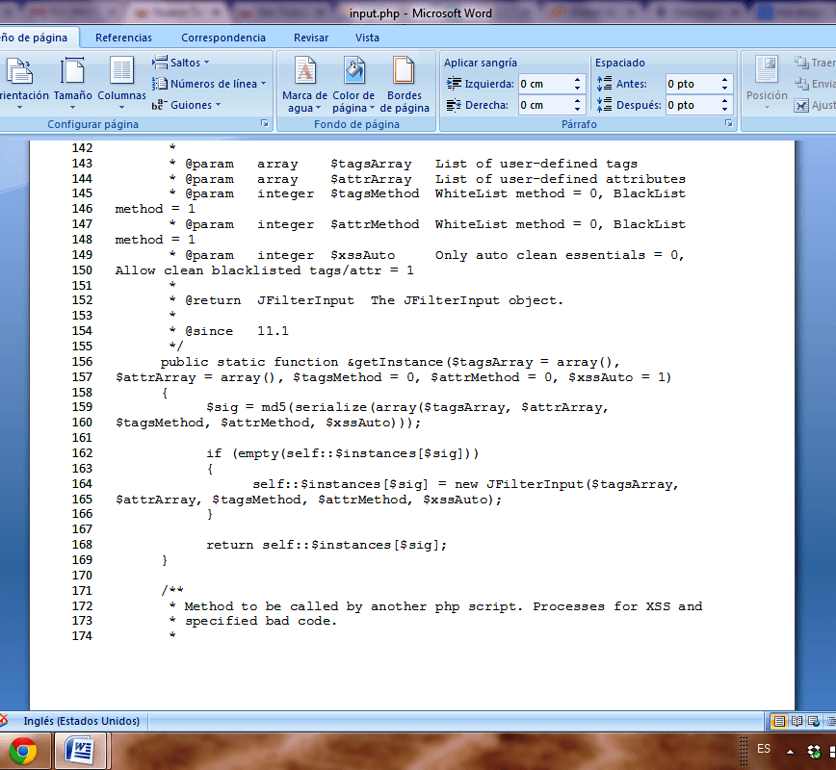Click the Saltos icon
The image size is (836, 770).
[x=160, y=63]
